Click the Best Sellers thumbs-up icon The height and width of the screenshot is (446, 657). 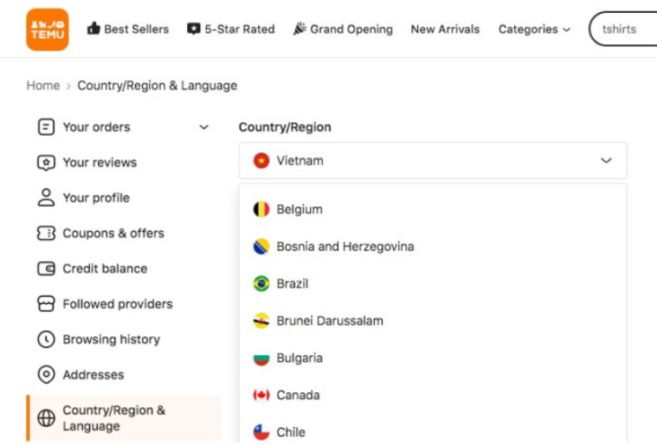pos(93,29)
